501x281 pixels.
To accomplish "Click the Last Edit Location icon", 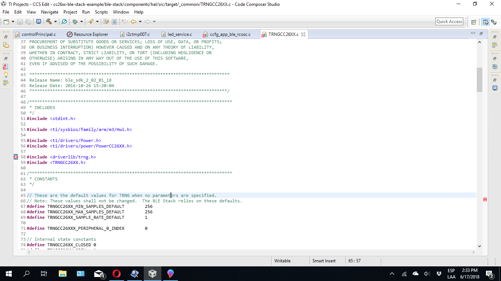I will (125, 22).
